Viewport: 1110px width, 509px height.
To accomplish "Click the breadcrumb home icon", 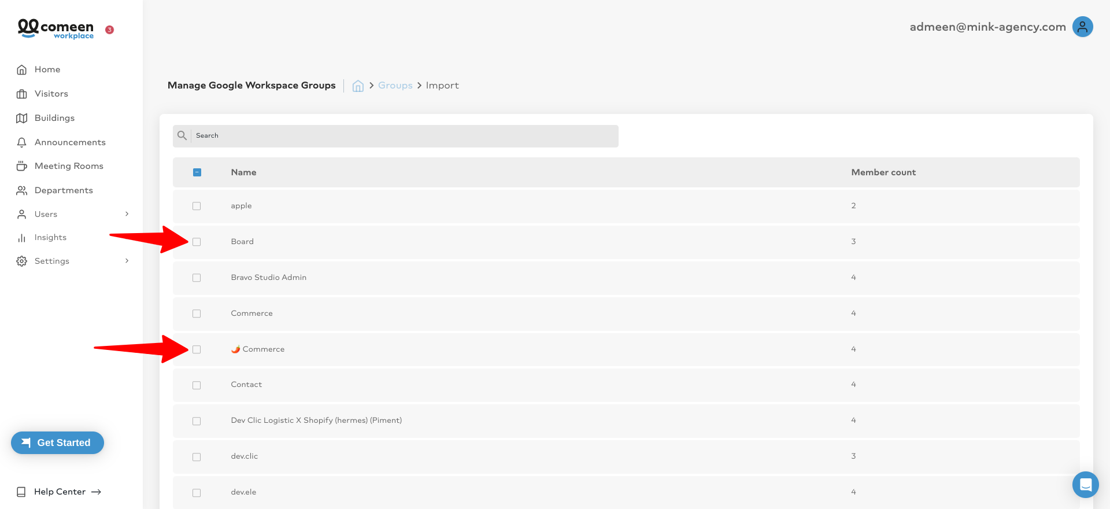I will [x=358, y=86].
